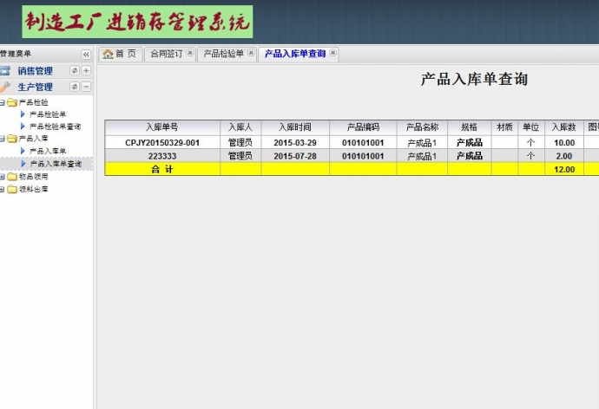Open 产品检验单查询 in the tree

pos(55,127)
